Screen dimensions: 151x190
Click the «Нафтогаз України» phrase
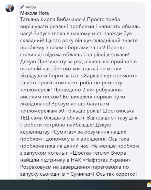click(107, 160)
